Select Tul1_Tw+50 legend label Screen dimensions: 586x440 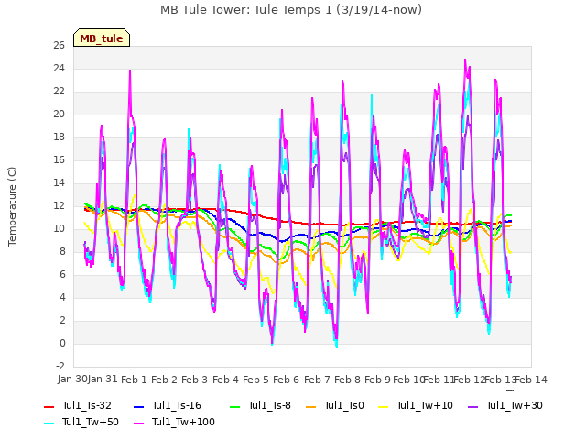[91, 422]
